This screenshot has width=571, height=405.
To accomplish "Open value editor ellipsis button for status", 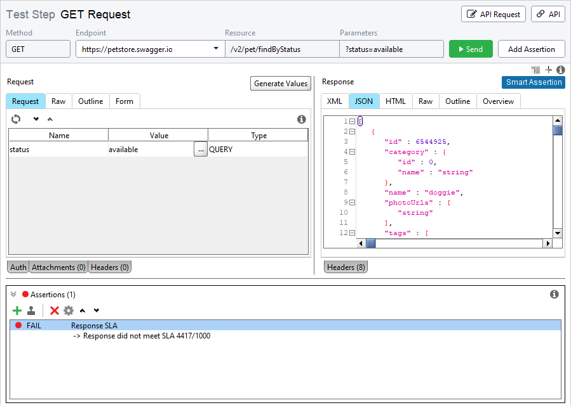I will pos(201,150).
